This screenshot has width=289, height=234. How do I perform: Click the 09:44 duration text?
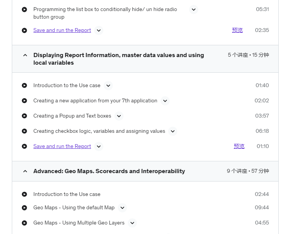(x=262, y=207)
